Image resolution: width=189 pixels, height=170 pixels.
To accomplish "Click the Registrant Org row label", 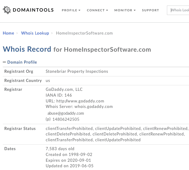I will coord(19,71).
